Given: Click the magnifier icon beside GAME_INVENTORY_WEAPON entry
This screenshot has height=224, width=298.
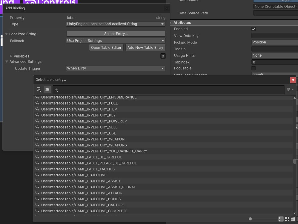Looking at the screenshot, I should coord(37,139).
